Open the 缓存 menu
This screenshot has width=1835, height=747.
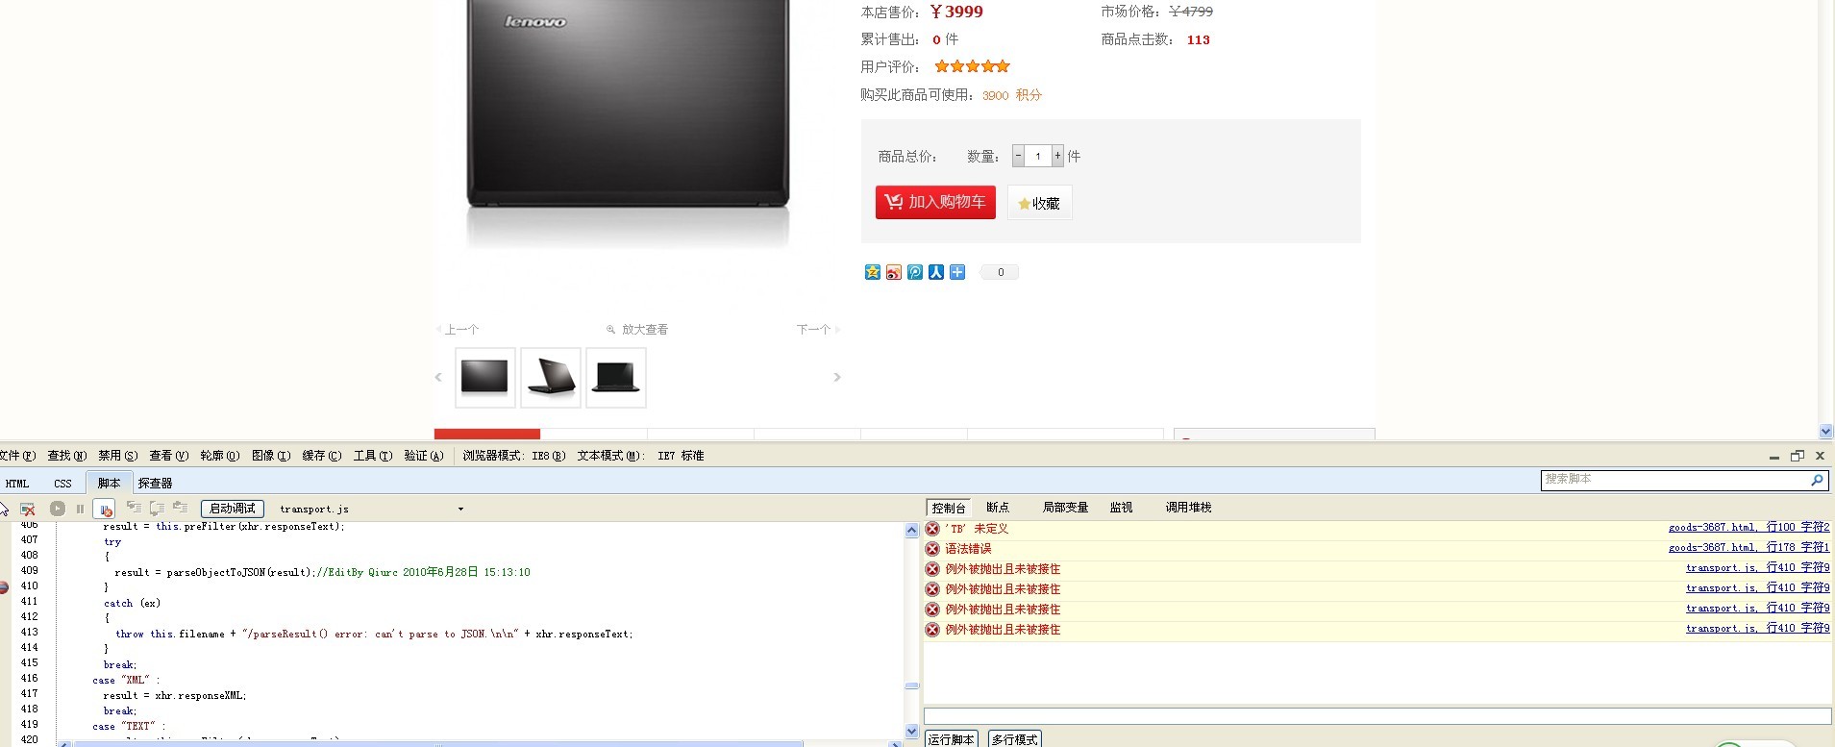coord(322,456)
